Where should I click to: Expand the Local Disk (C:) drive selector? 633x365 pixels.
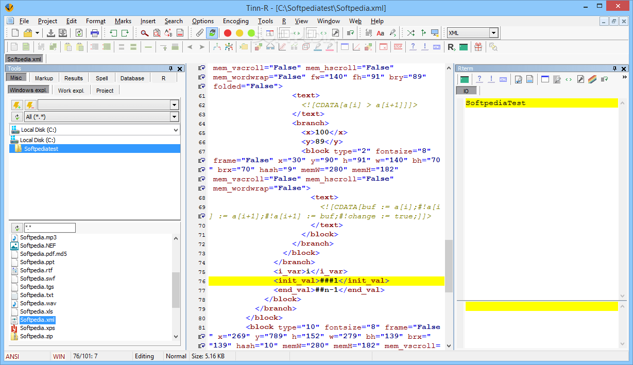click(176, 130)
